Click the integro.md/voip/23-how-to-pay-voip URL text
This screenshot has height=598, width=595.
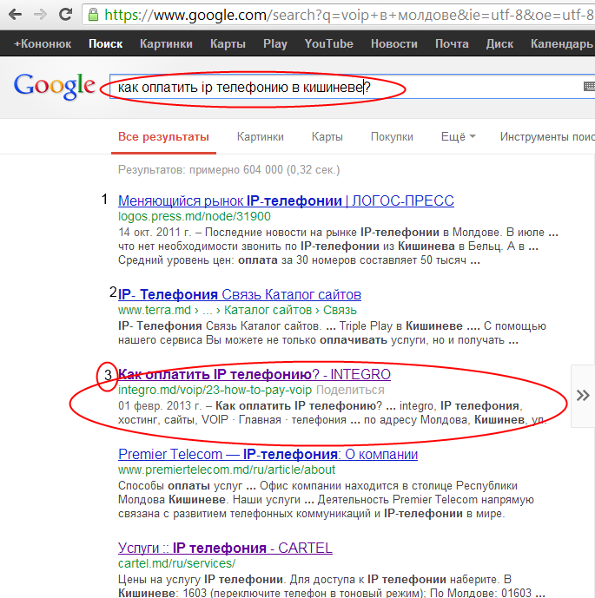(215, 390)
